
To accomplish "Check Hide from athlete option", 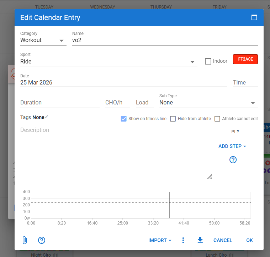I will (173, 119).
